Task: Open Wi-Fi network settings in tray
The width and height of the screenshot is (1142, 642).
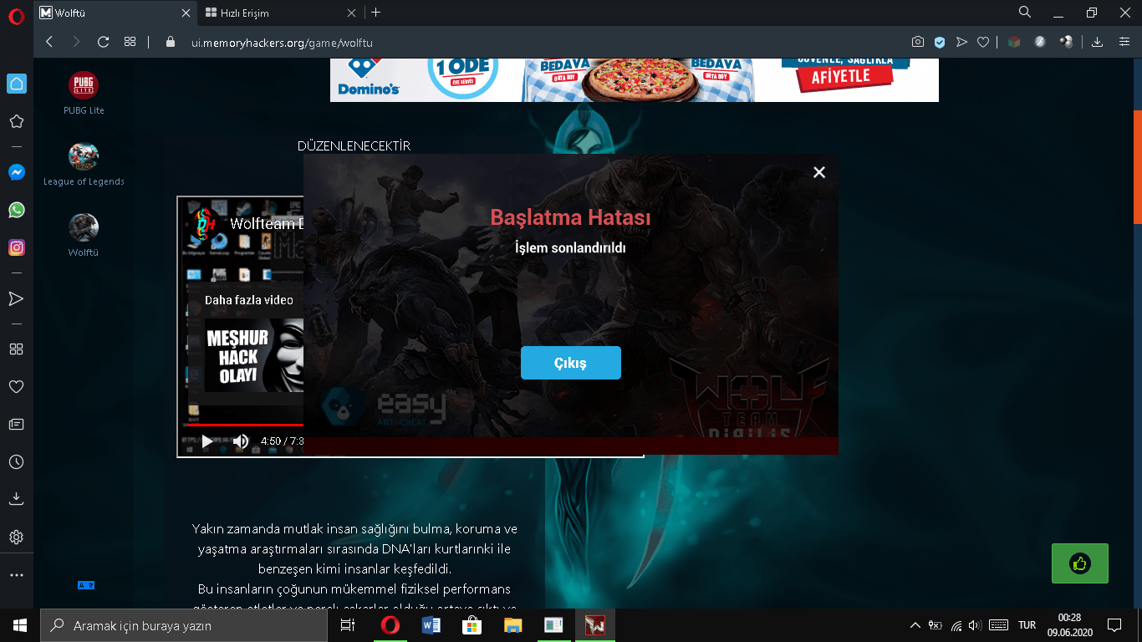Action: (x=956, y=625)
